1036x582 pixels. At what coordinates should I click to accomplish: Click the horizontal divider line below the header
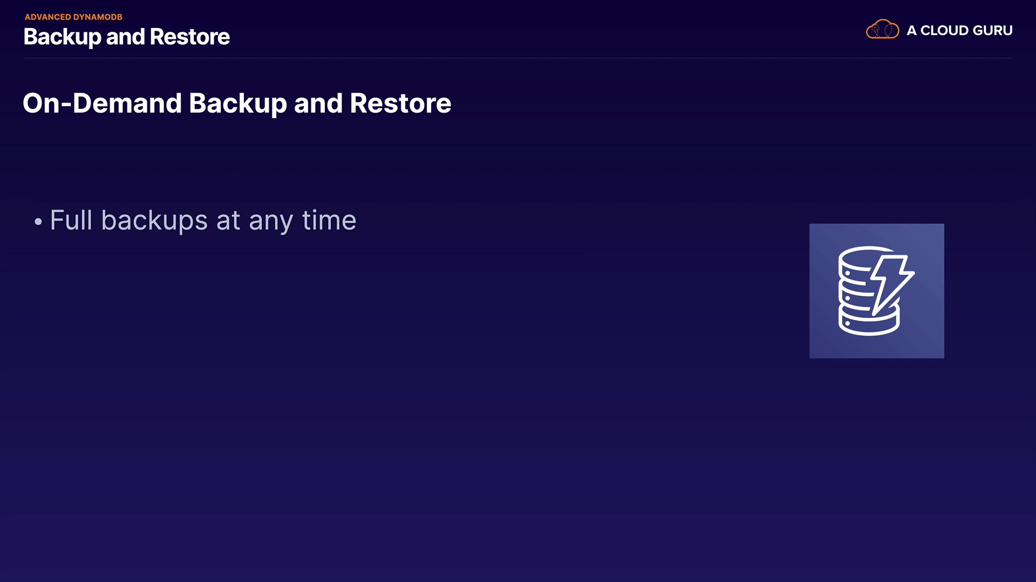(x=518, y=58)
